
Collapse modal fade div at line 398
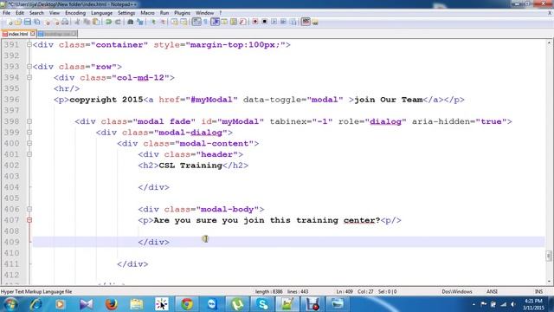point(29,121)
